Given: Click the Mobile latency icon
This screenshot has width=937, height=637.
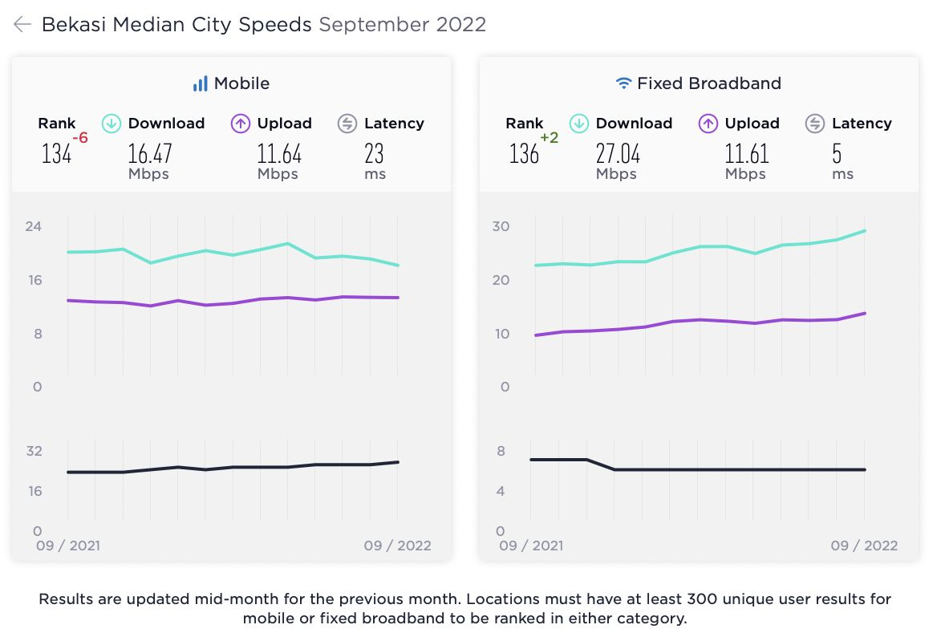Looking at the screenshot, I should point(347,124).
